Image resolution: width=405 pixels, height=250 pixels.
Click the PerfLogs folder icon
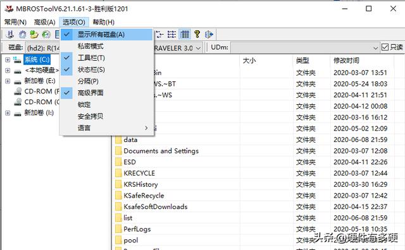tap(118, 229)
